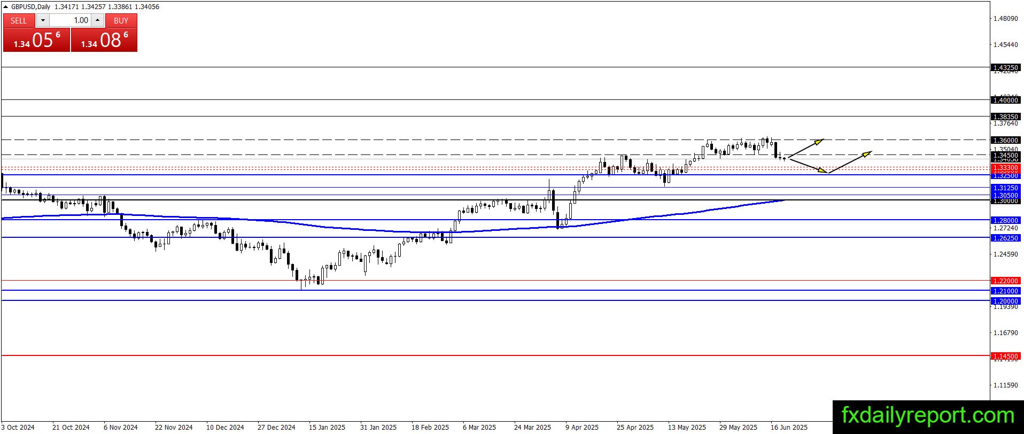
Task: Click the SELL button
Action: (19, 20)
